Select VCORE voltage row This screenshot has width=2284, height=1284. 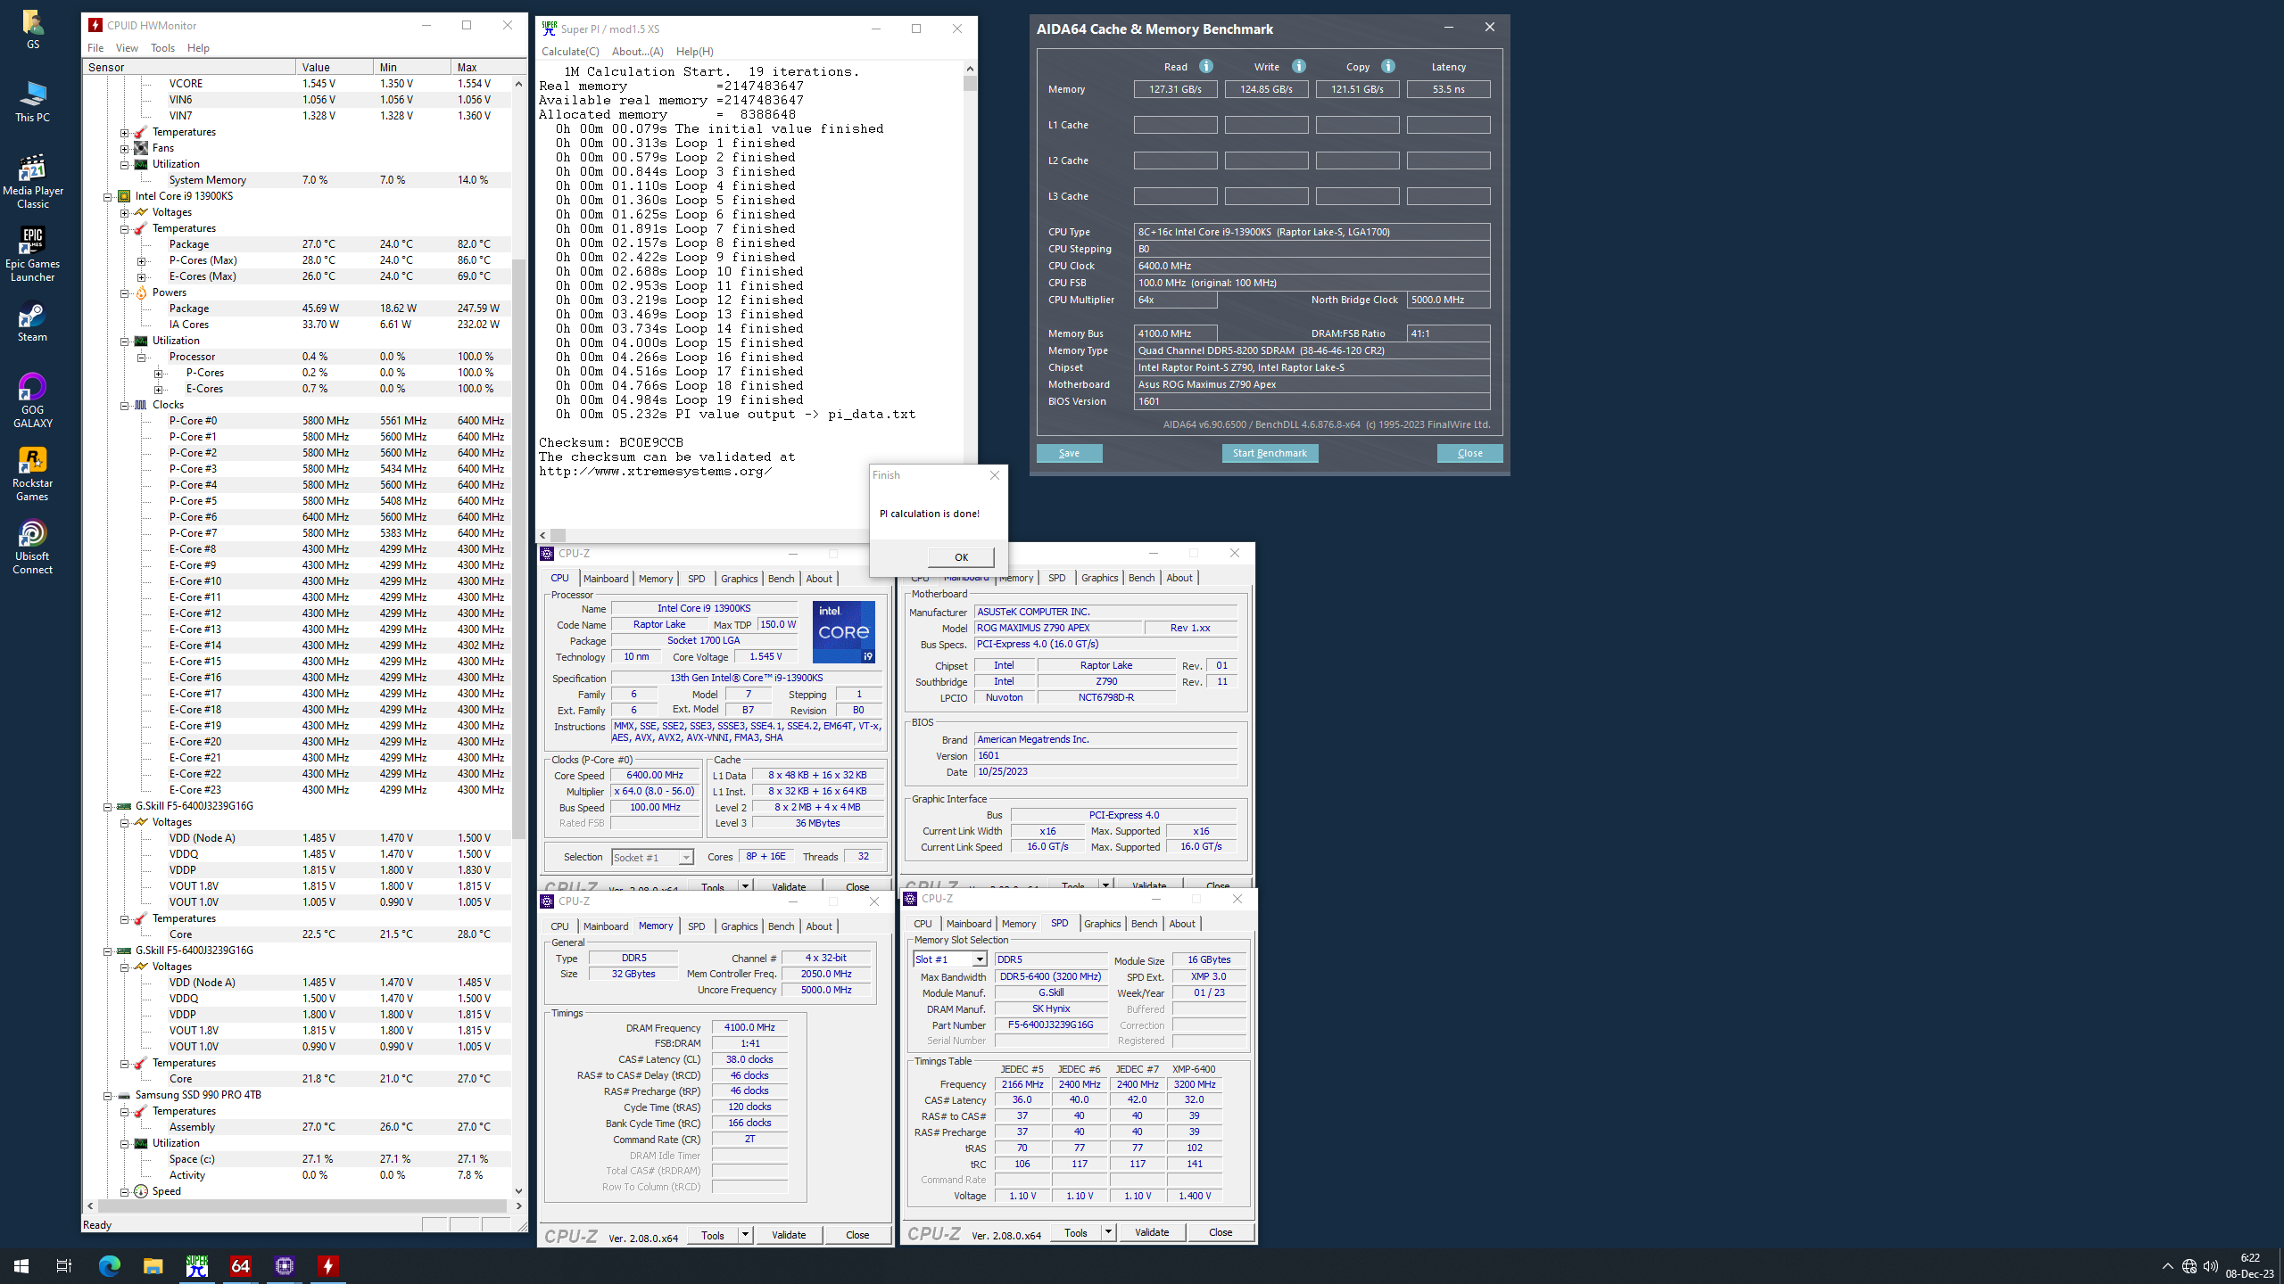pyautogui.click(x=297, y=84)
